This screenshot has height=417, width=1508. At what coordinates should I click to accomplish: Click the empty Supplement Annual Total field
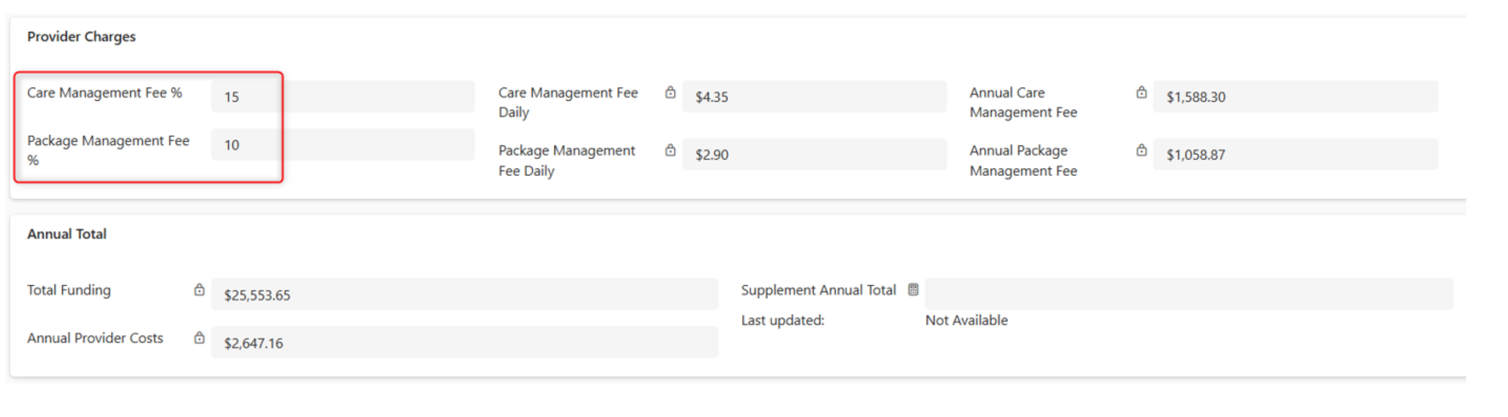(1188, 294)
